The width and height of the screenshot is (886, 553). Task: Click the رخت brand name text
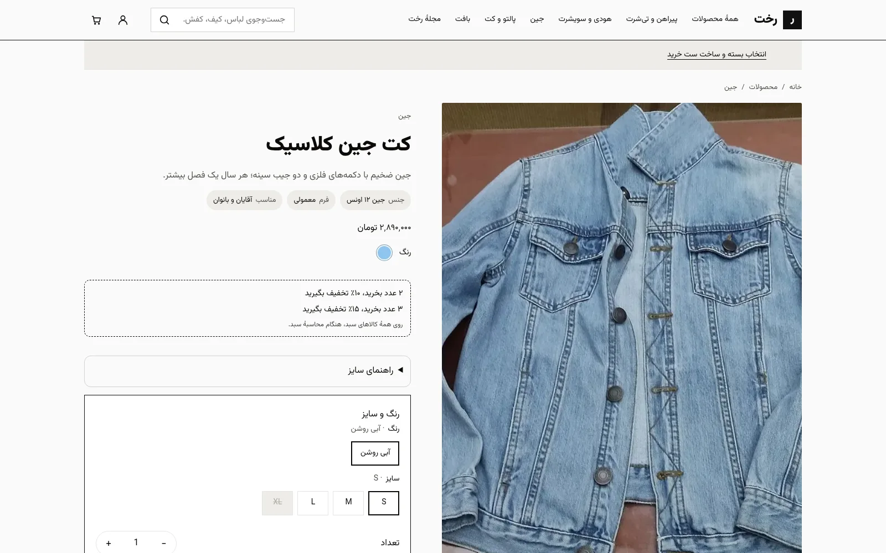coord(765,20)
